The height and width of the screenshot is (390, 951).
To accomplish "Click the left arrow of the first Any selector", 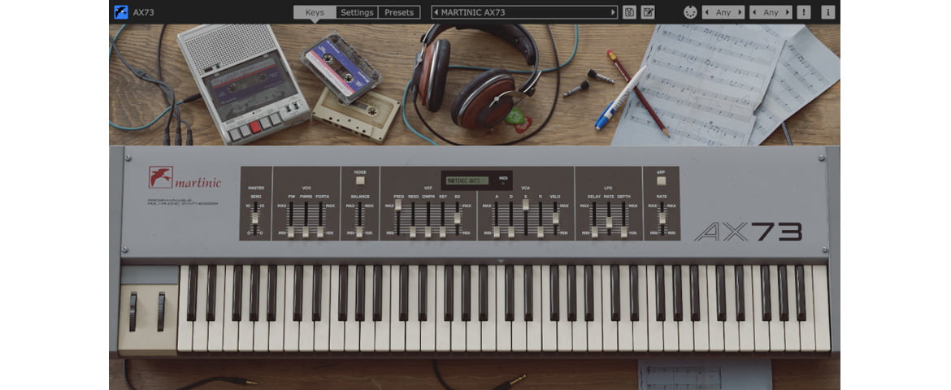I will click(x=707, y=12).
